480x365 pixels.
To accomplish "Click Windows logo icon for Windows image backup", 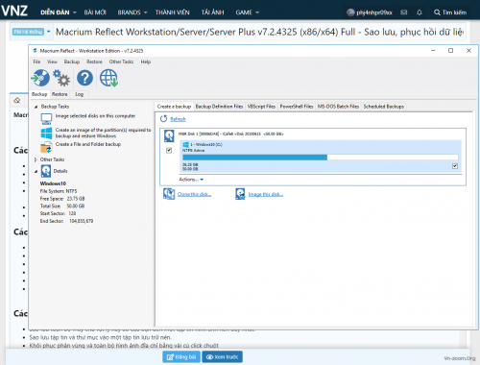I will (x=46, y=133).
